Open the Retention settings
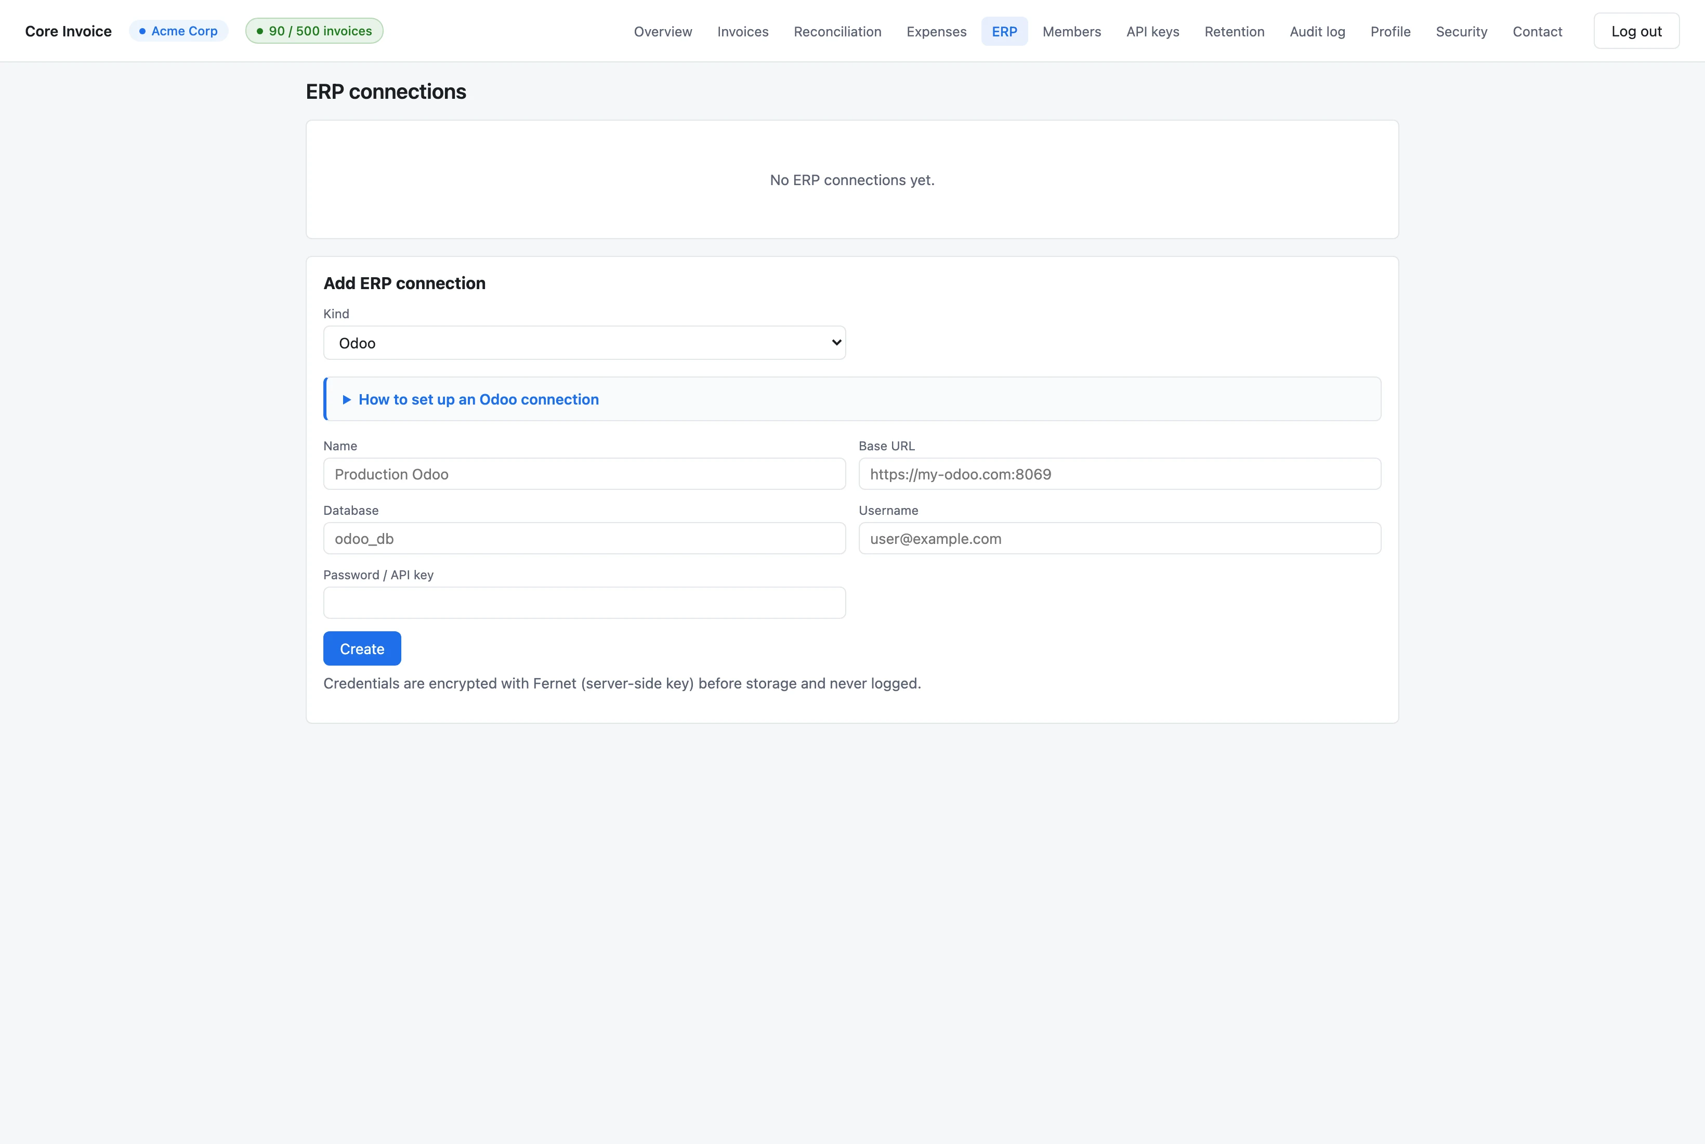The height and width of the screenshot is (1144, 1705). point(1234,31)
